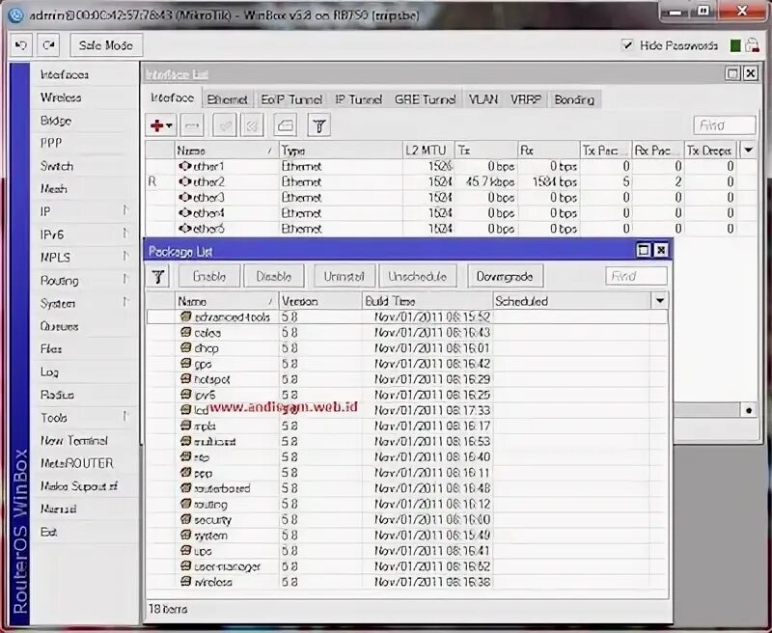772x633 pixels.
Task: Open the column dropdown in Package List header
Action: [x=660, y=301]
